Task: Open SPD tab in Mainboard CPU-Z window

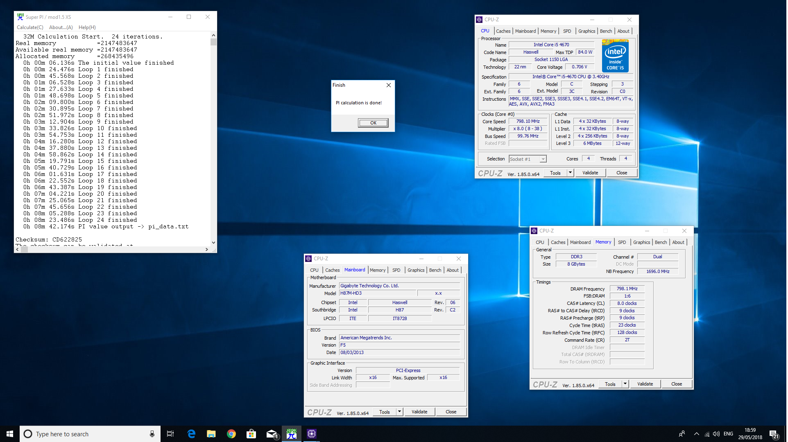Action: click(x=396, y=270)
